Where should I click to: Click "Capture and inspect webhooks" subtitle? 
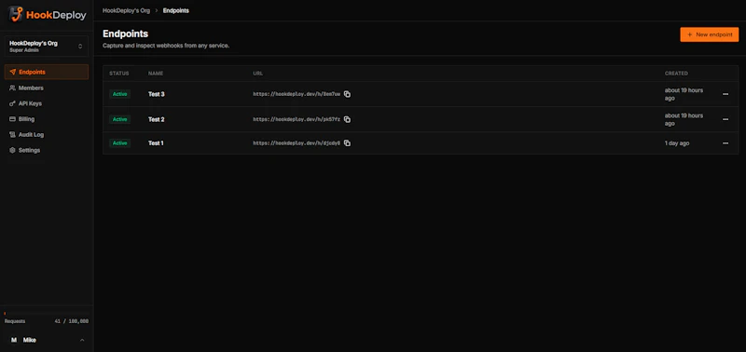coord(166,46)
